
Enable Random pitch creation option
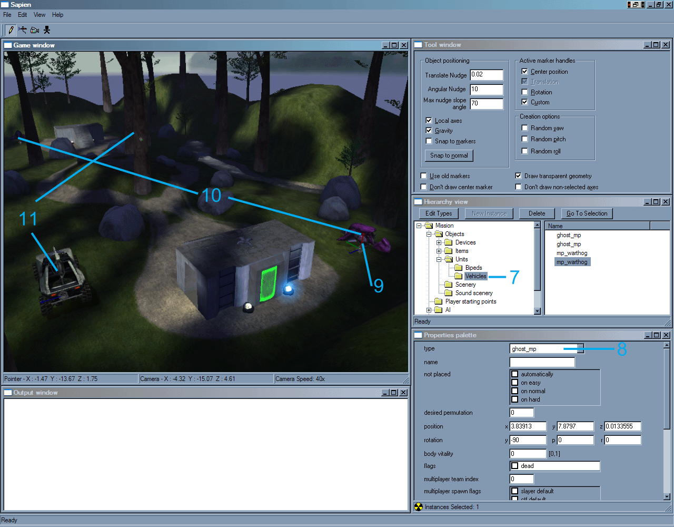point(524,139)
